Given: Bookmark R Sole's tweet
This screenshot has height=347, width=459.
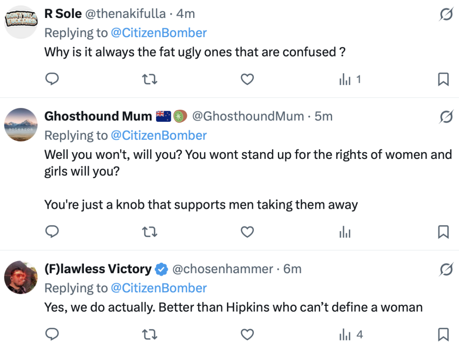Looking at the screenshot, I should [x=443, y=80].
